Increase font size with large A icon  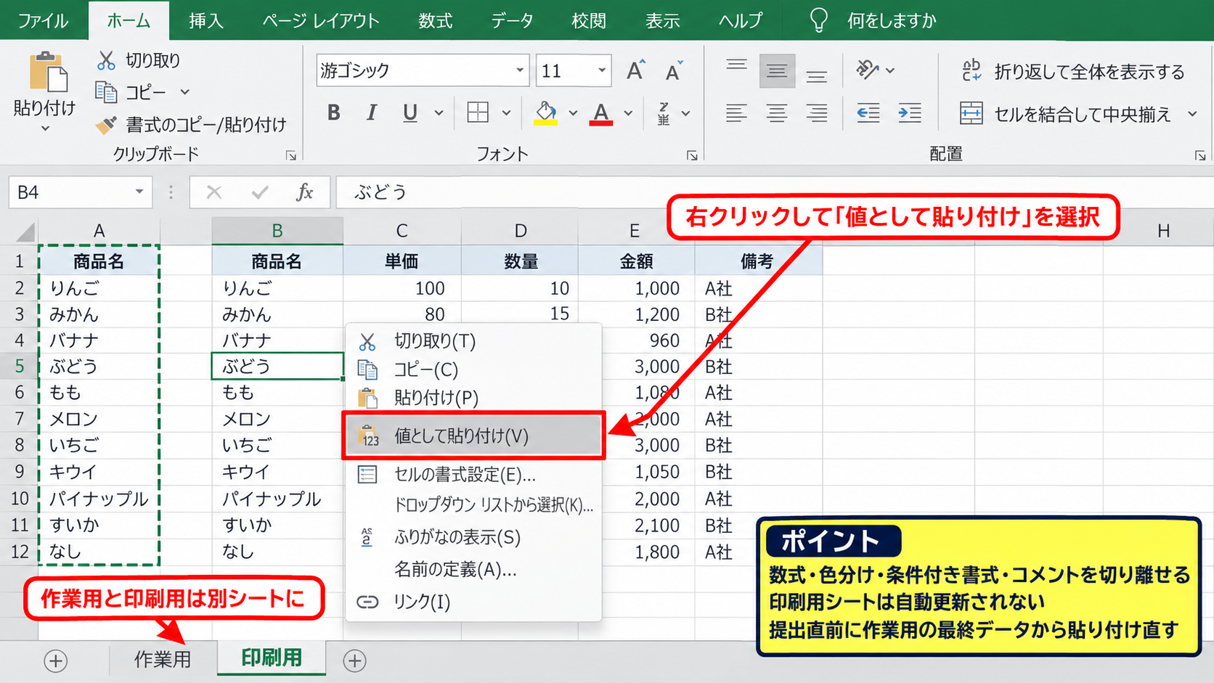pos(635,70)
